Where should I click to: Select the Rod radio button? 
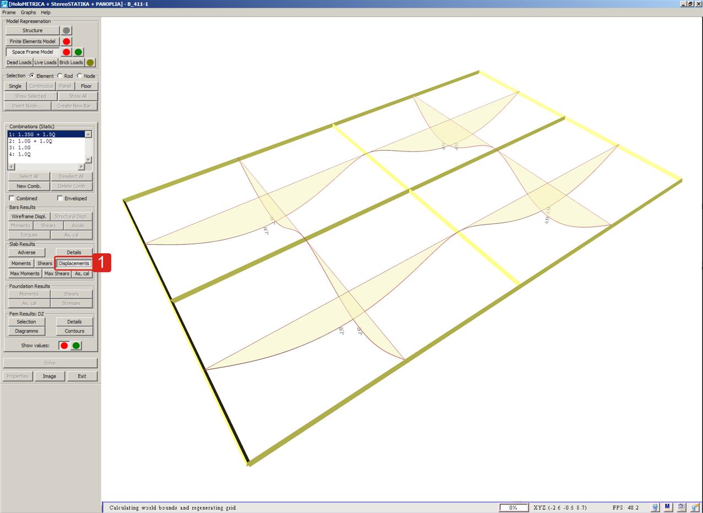coord(60,76)
